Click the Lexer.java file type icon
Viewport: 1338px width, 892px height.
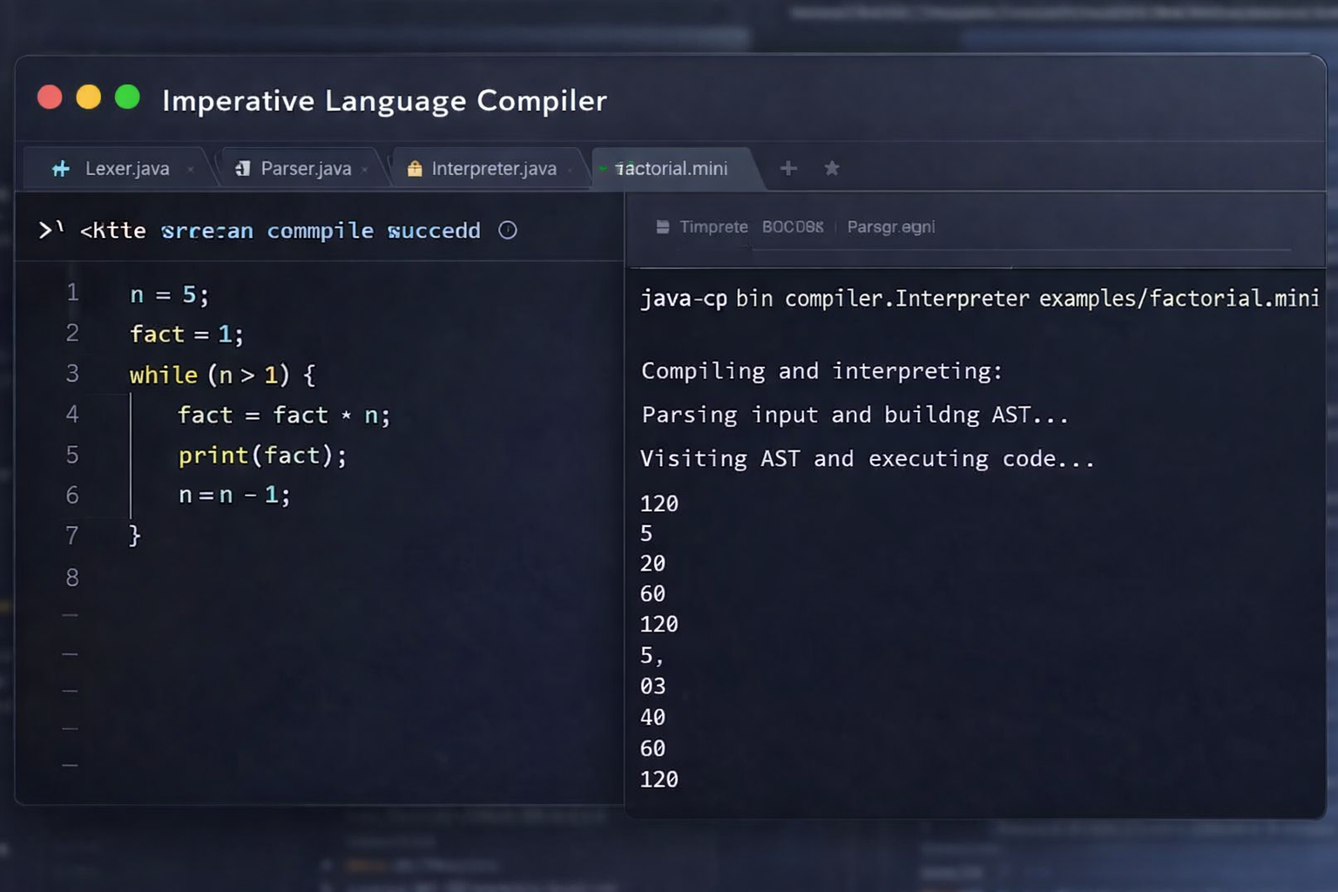pos(59,168)
